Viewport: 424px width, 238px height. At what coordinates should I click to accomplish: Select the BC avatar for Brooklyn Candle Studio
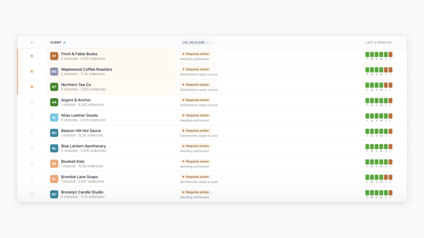pos(54,194)
